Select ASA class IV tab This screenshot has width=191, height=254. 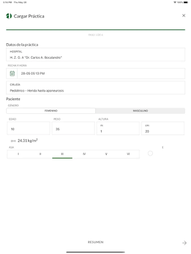click(x=84, y=154)
